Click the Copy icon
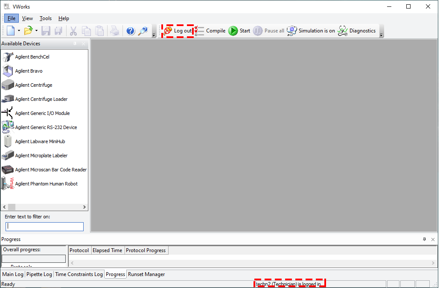This screenshot has height=288, width=440. tap(86, 31)
